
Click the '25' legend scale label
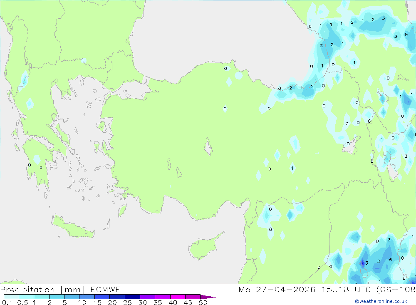tap(128, 303)
